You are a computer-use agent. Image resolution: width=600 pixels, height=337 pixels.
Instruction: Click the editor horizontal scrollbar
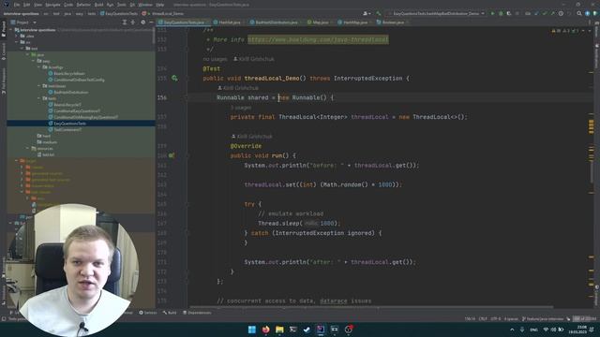371,307
